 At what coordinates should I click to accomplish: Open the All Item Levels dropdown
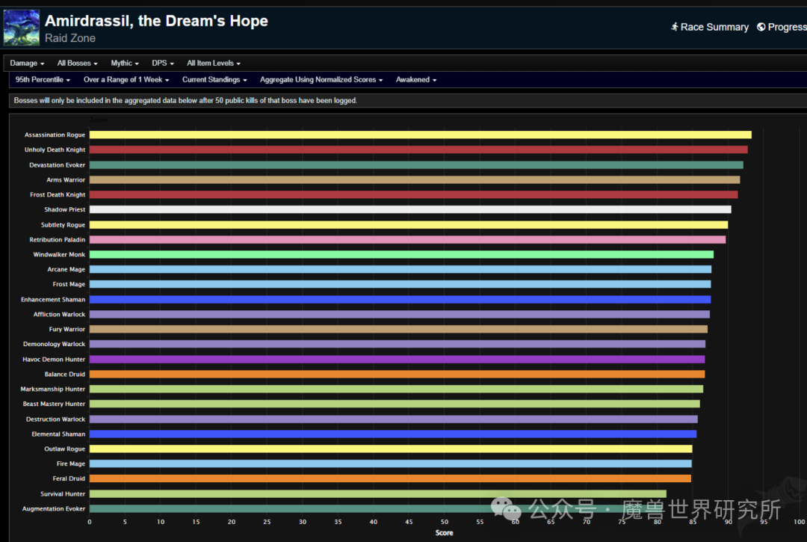pyautogui.click(x=214, y=63)
